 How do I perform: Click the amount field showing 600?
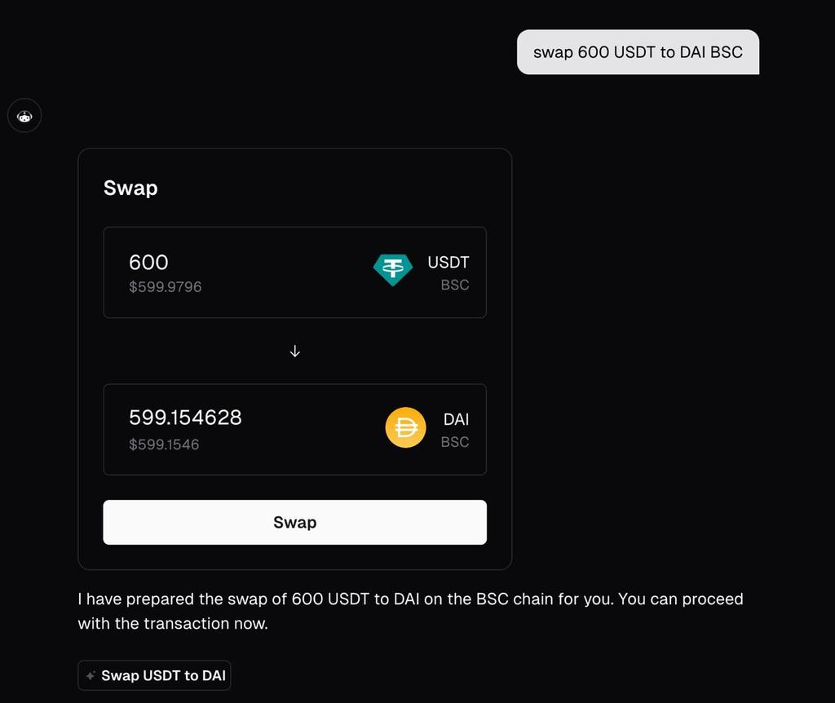pyautogui.click(x=148, y=262)
